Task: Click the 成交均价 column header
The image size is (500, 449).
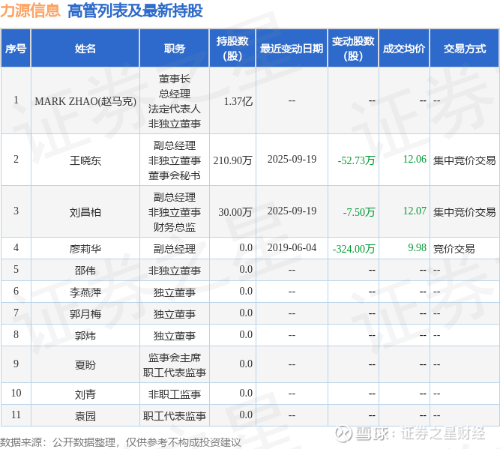Action: pyautogui.click(x=404, y=49)
